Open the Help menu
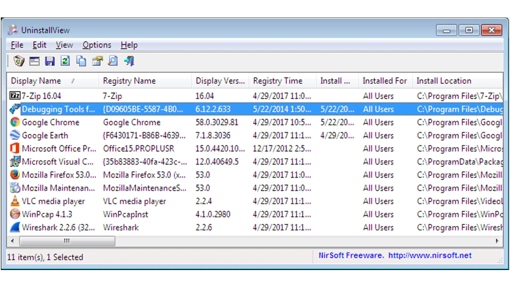510x287 pixels. click(x=129, y=45)
